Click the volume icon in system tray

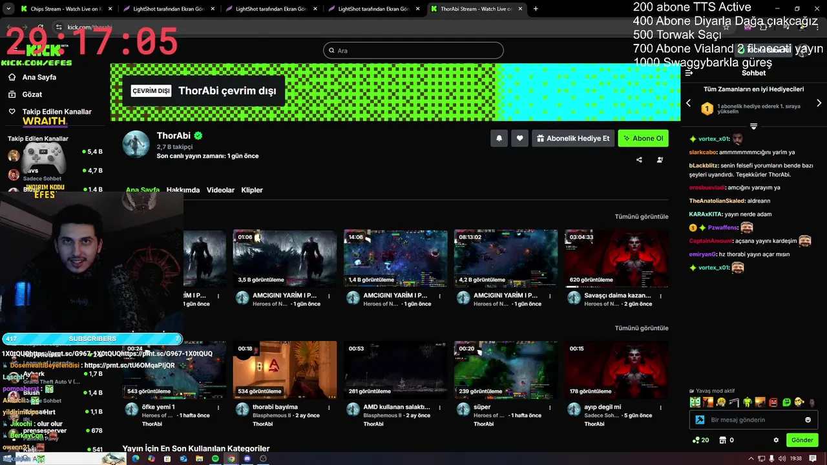(782, 459)
